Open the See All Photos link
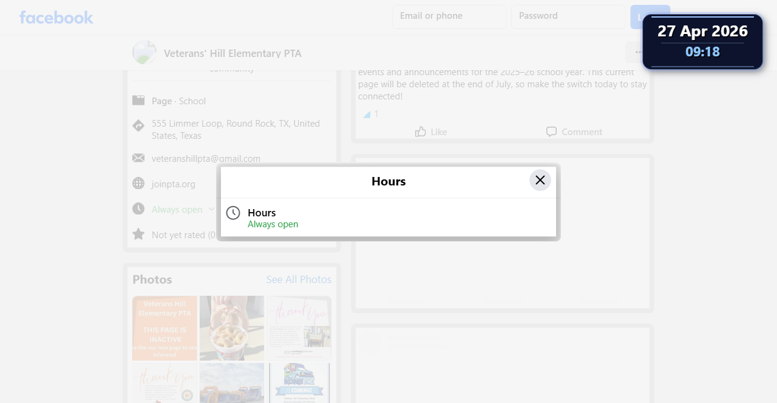Viewport: 777px width, 403px height. pos(299,279)
